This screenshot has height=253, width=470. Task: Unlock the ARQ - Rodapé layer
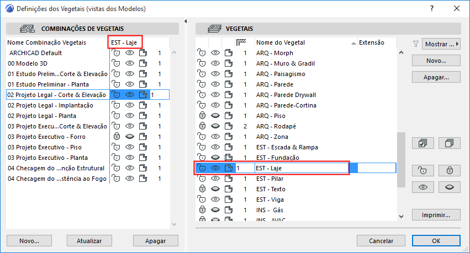[x=202, y=126]
